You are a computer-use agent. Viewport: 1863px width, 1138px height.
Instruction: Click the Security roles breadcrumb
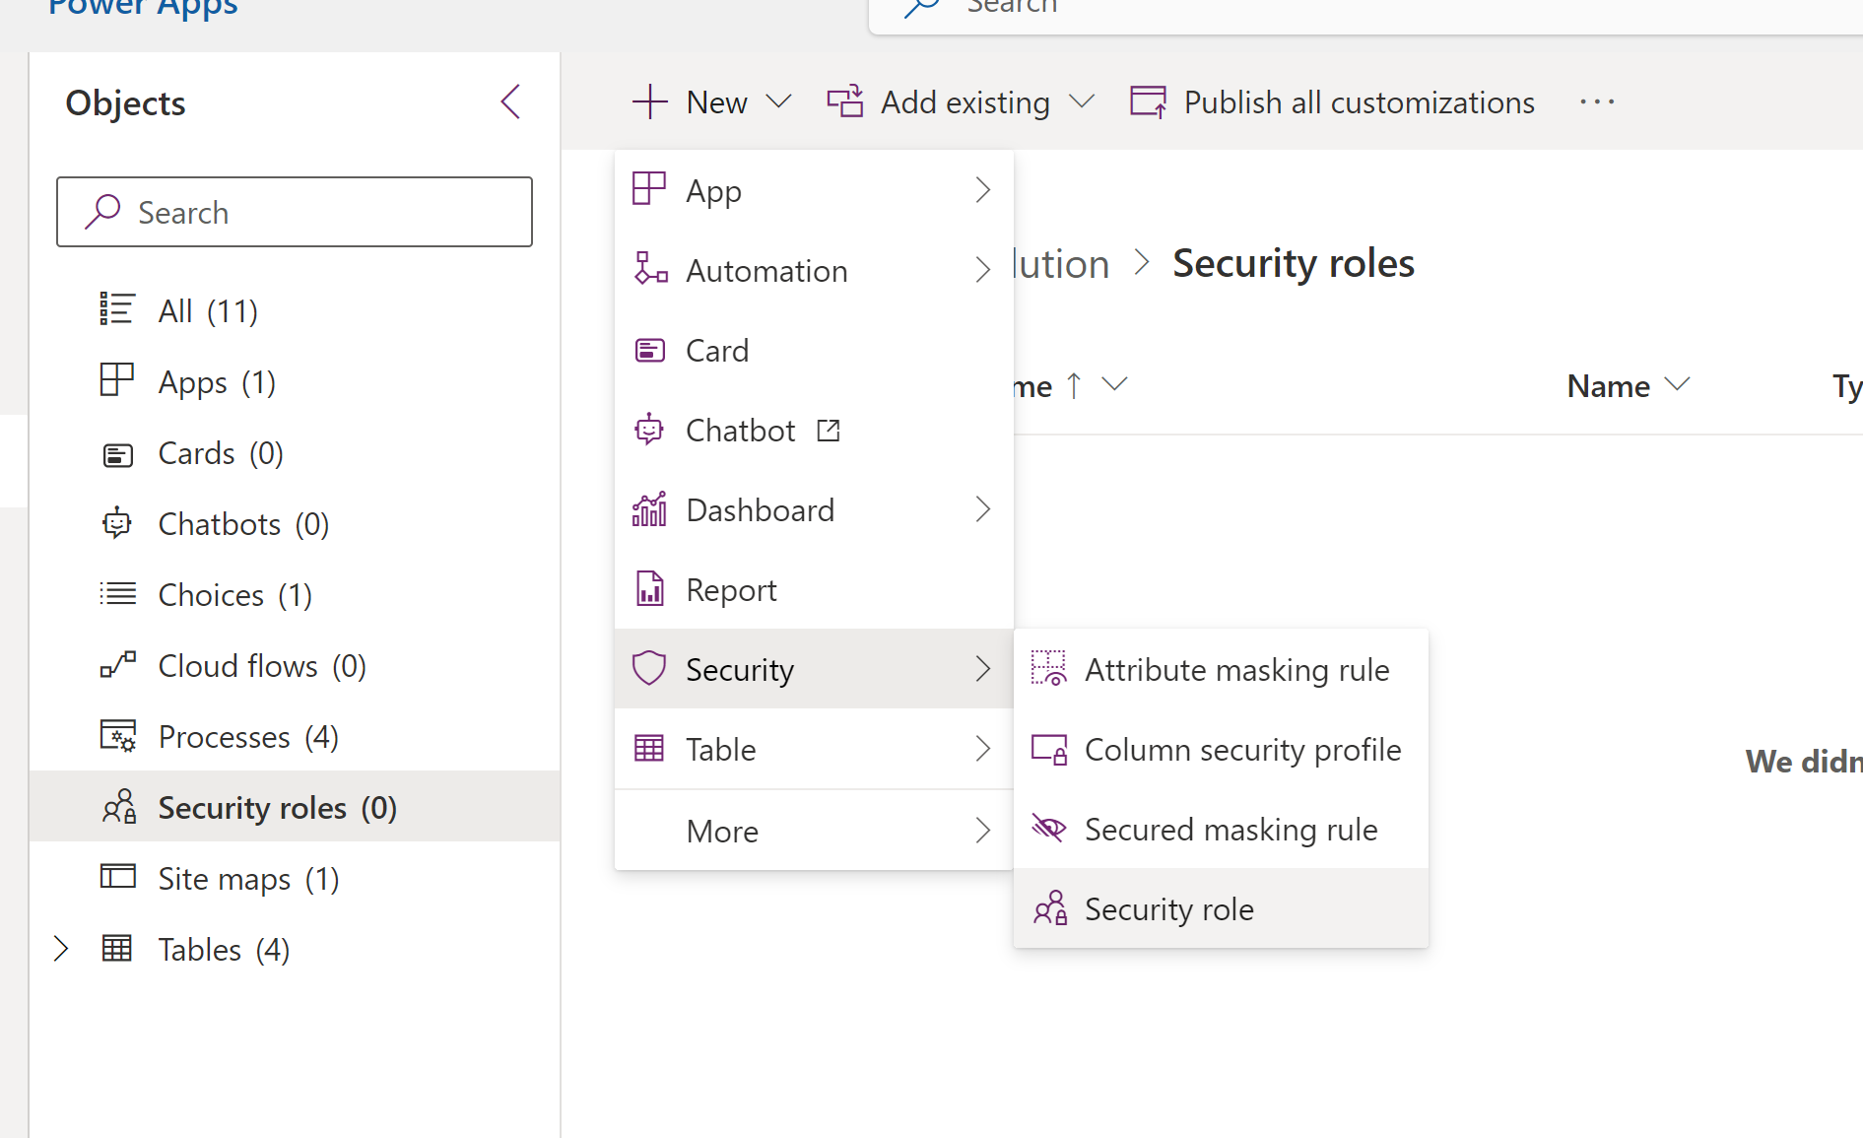point(1293,263)
